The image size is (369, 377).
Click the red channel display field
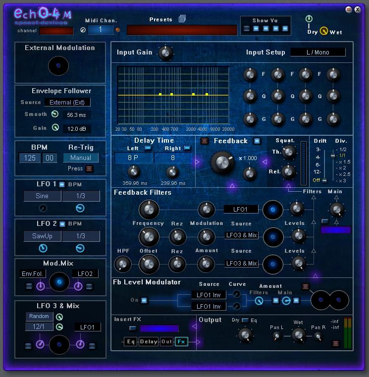click(56, 31)
